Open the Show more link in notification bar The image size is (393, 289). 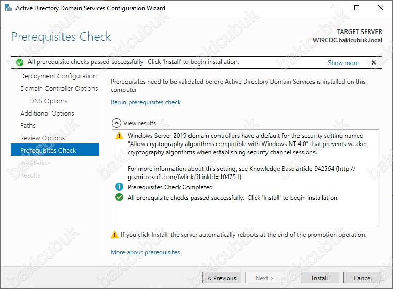343,62
